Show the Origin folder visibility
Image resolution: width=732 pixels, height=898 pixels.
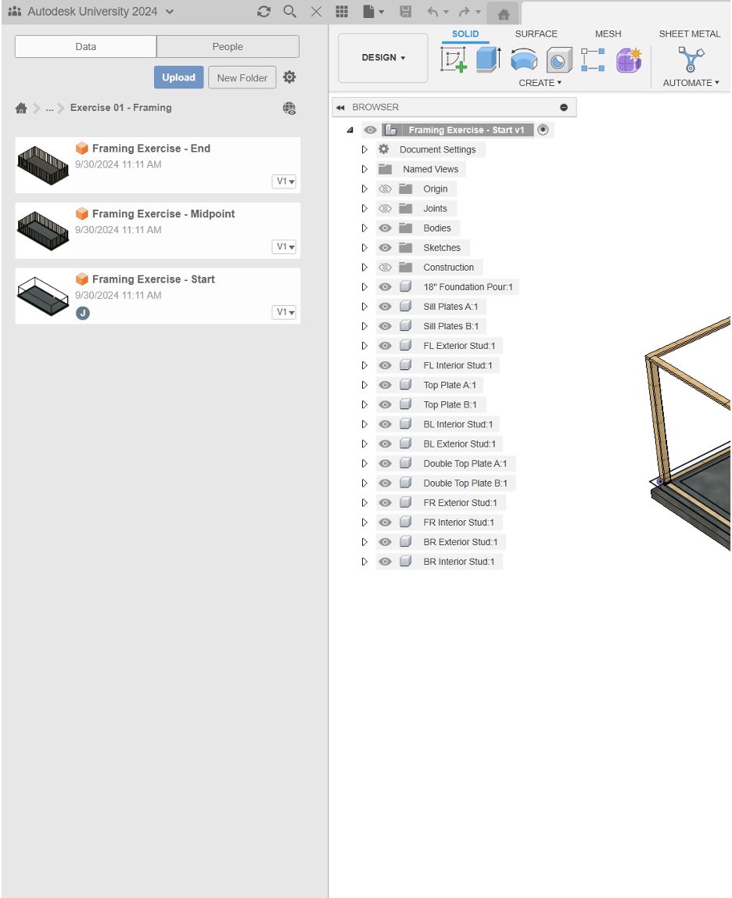pos(385,189)
